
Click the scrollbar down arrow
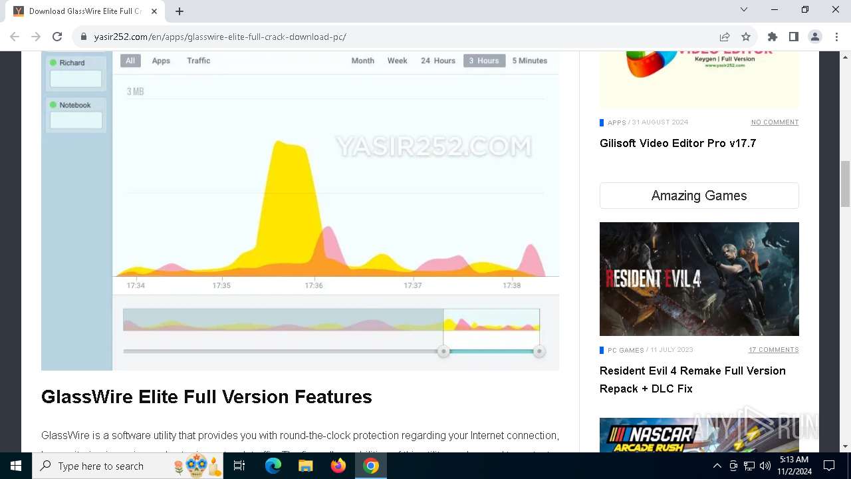pos(845,446)
